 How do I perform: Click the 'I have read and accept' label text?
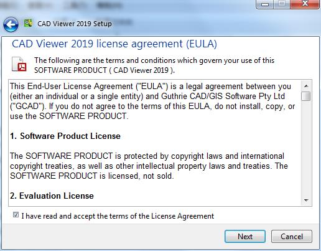coord(118,216)
